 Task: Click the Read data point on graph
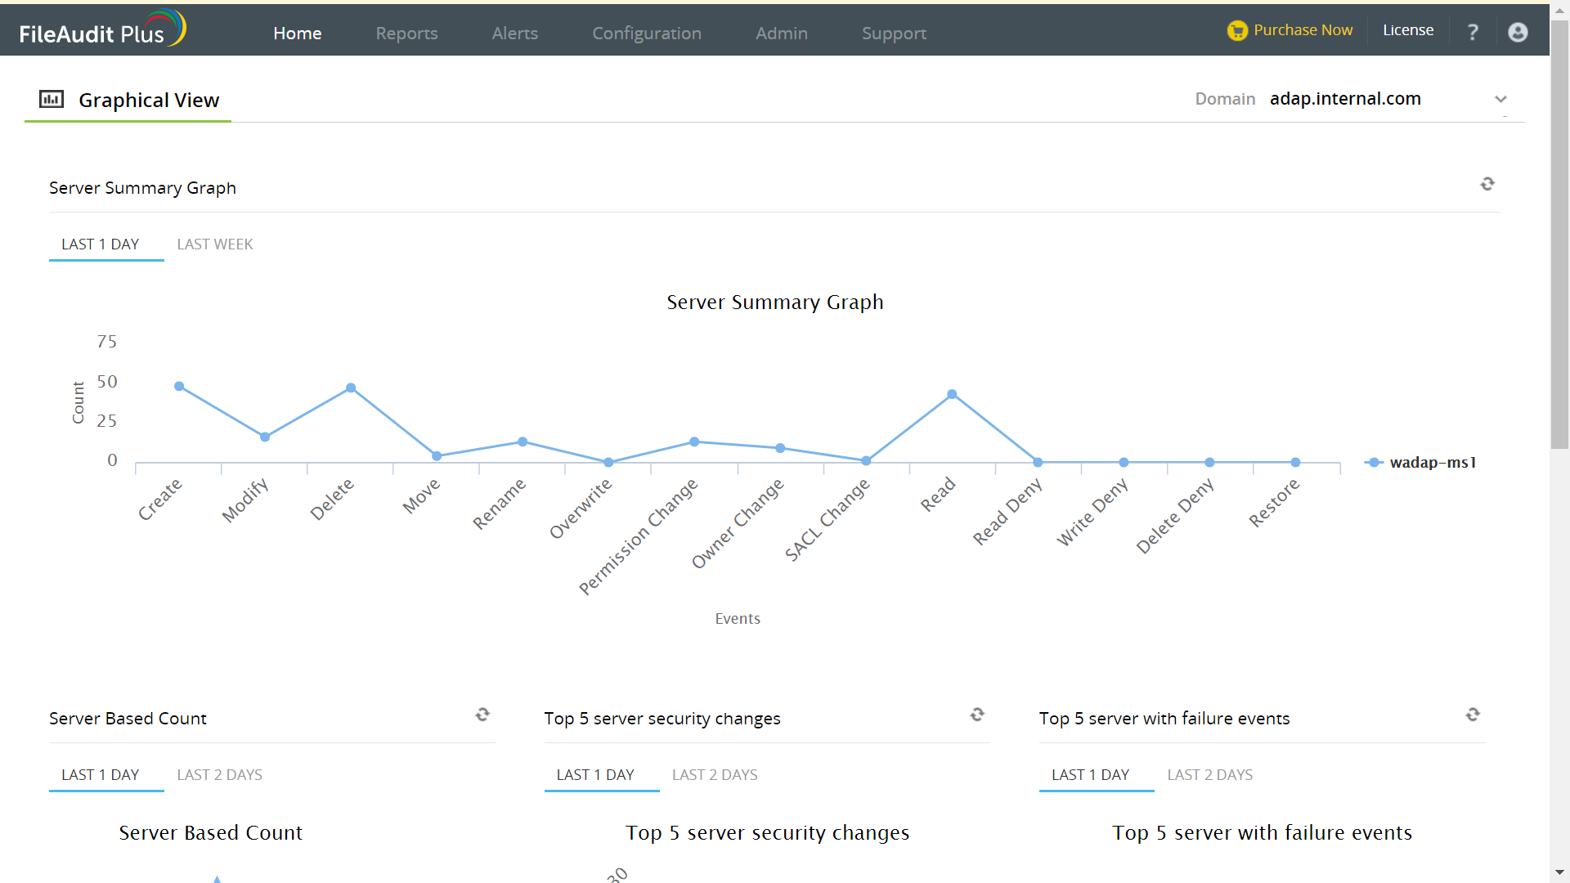[x=952, y=395]
